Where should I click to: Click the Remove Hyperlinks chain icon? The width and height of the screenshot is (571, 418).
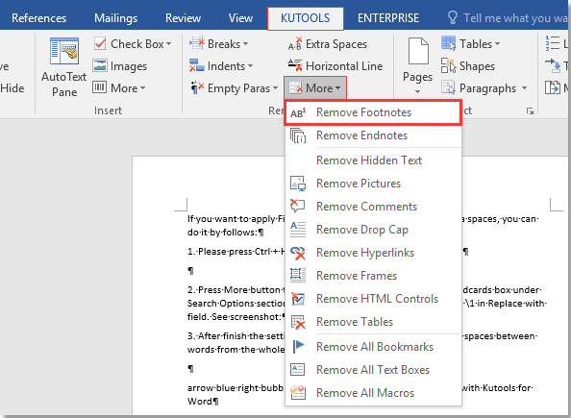298,253
